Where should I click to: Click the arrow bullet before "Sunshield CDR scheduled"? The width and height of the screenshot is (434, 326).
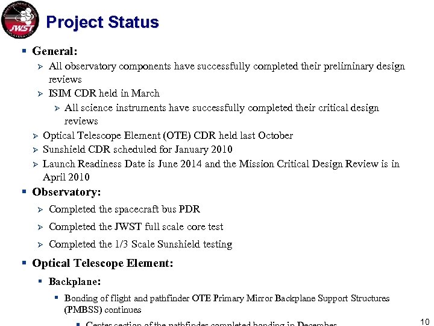point(35,150)
